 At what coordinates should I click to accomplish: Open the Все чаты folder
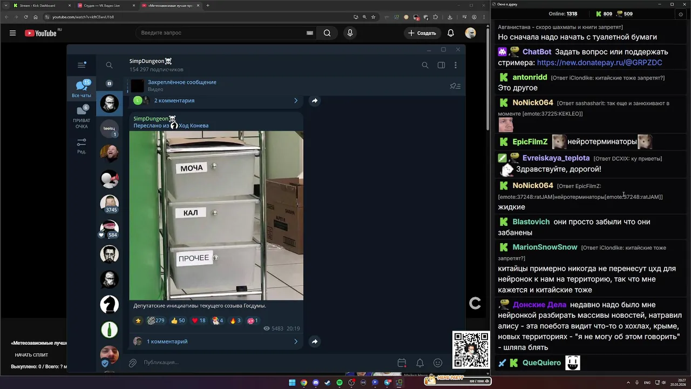(82, 90)
